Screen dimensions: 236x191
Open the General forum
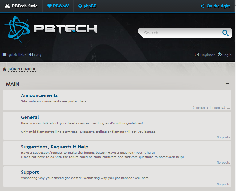click(30, 117)
